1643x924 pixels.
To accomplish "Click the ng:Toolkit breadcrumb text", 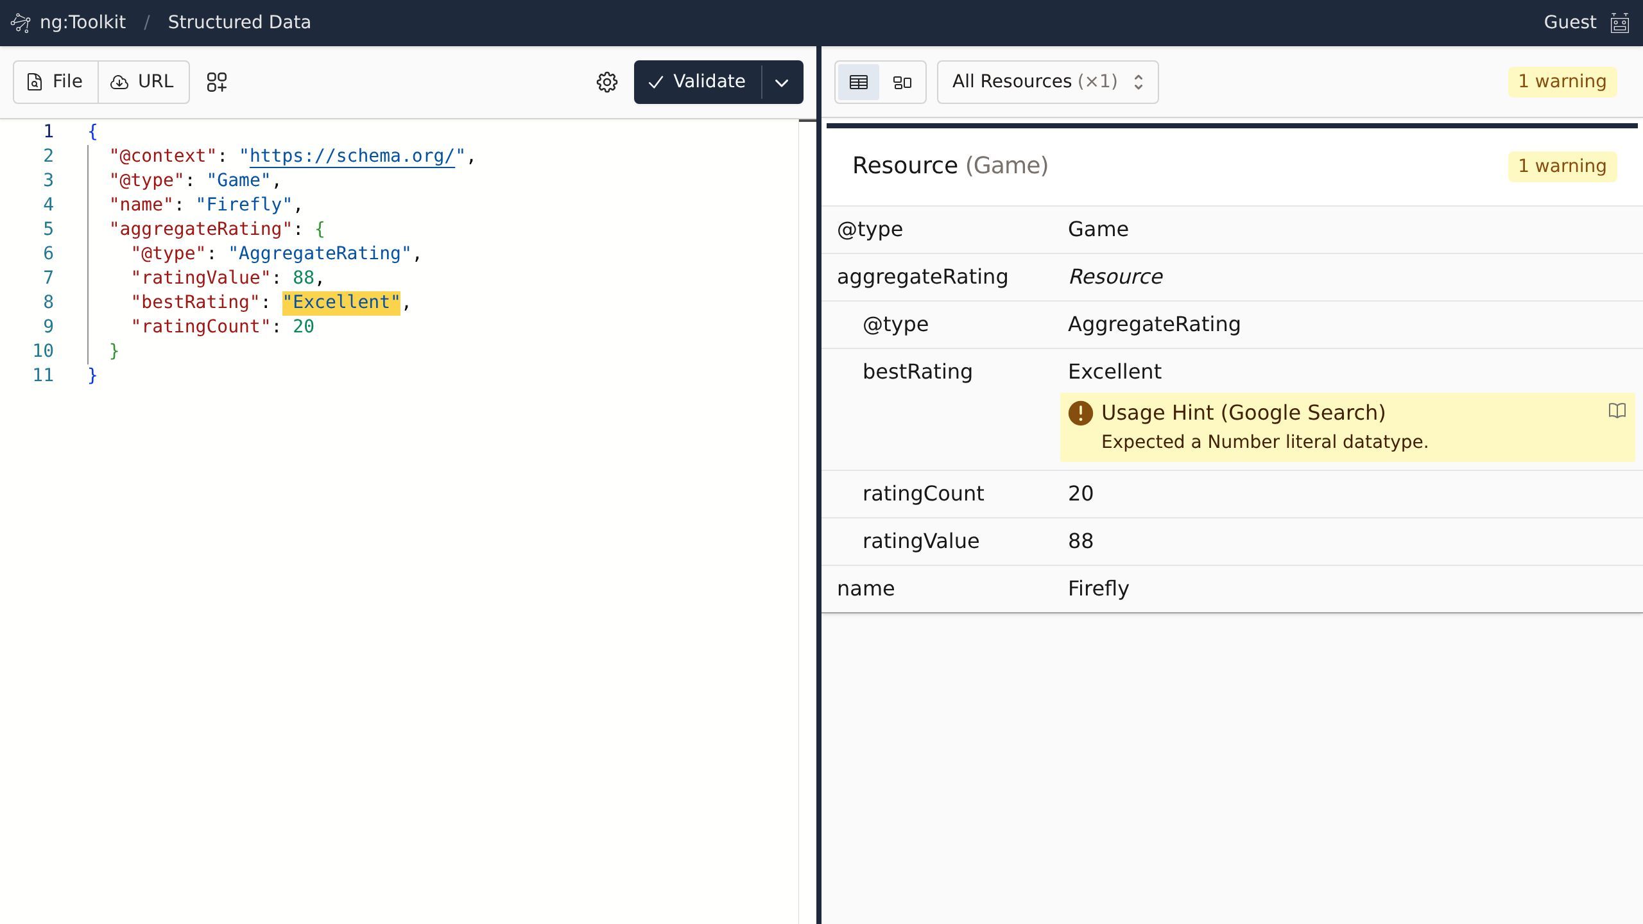I will pyautogui.click(x=83, y=22).
